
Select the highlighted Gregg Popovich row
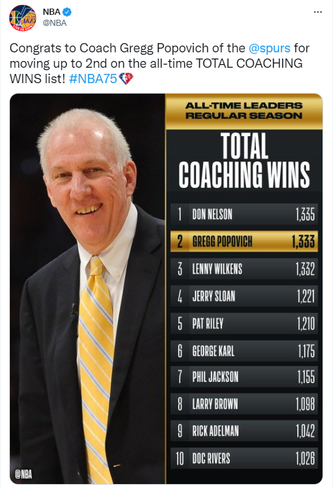point(244,241)
